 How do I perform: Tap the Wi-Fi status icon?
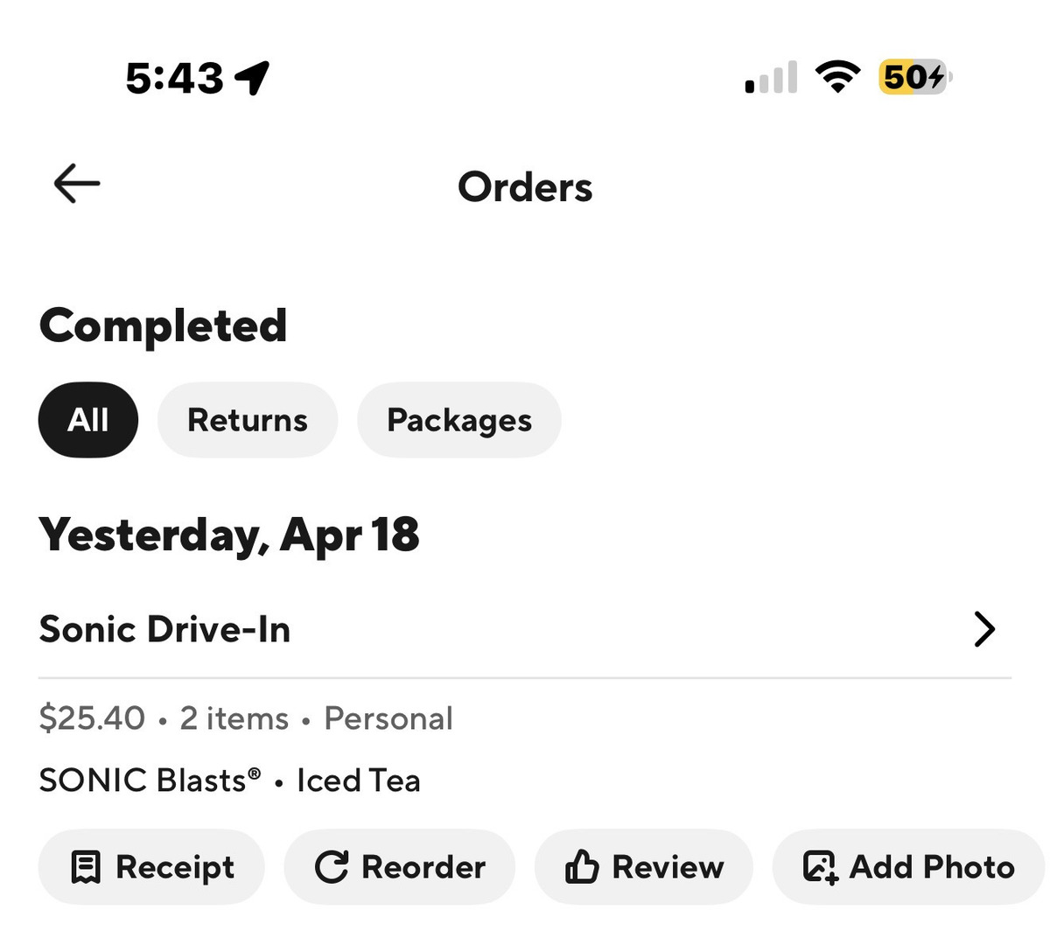(x=837, y=77)
